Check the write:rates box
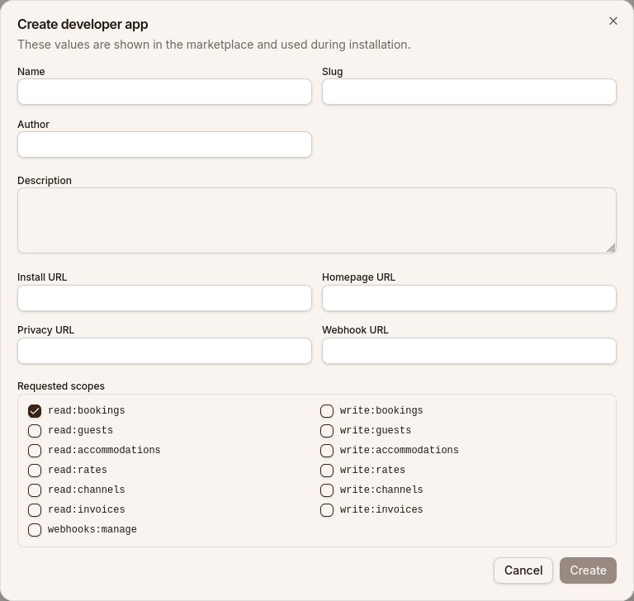 (327, 471)
